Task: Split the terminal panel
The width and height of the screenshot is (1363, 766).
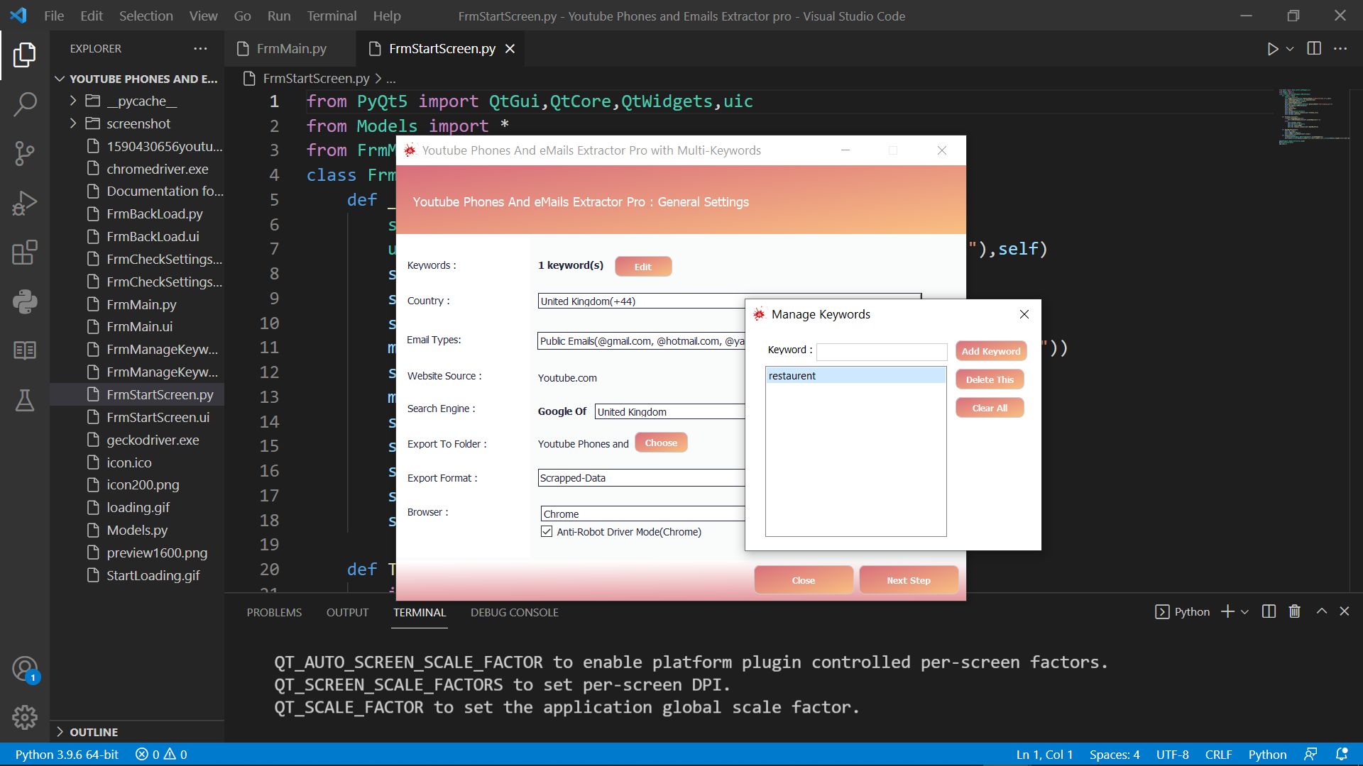Action: click(1269, 611)
